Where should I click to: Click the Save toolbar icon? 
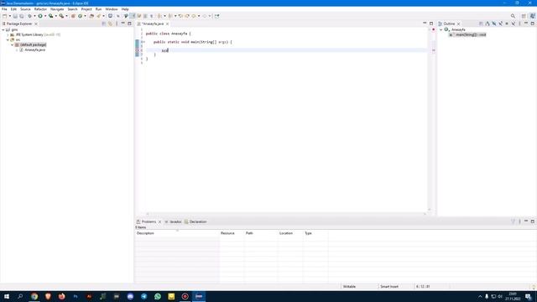pos(15,16)
